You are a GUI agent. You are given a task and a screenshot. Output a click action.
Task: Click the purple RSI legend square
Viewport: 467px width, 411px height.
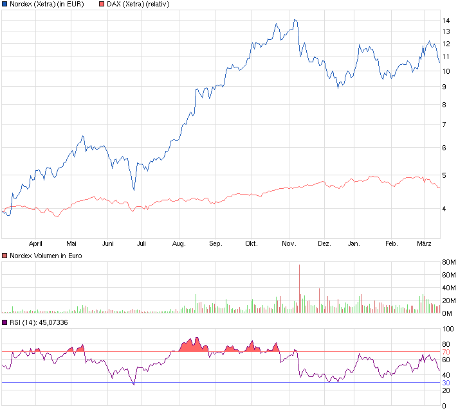[5, 322]
